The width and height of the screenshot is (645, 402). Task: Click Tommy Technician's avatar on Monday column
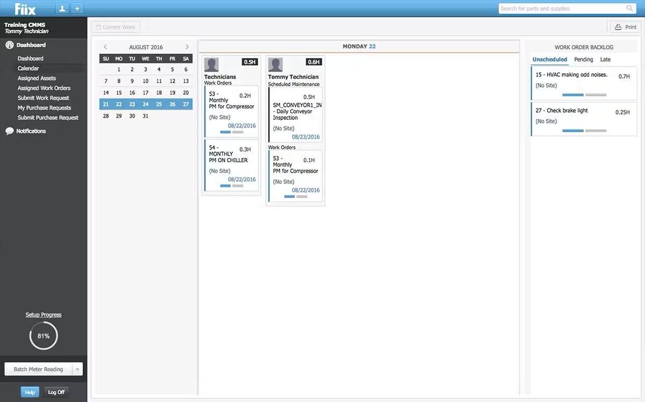click(x=275, y=64)
